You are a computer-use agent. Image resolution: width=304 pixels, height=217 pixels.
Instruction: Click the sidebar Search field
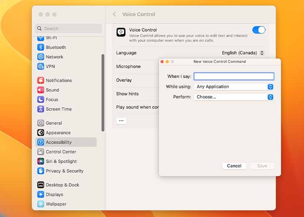pyautogui.click(x=69, y=29)
